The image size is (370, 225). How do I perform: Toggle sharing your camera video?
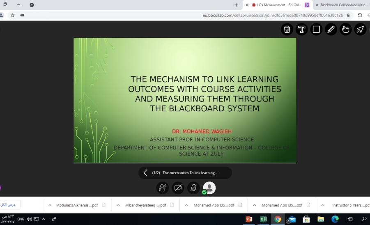178,188
